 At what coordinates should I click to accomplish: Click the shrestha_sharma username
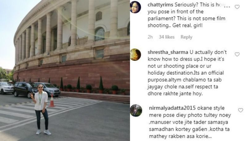point(168,52)
